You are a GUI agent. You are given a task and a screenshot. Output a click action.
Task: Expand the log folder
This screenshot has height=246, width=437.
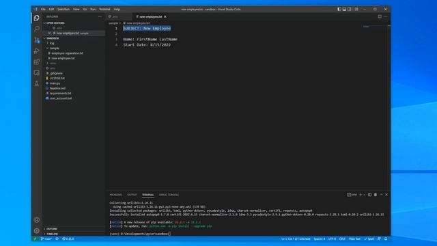click(x=52, y=43)
